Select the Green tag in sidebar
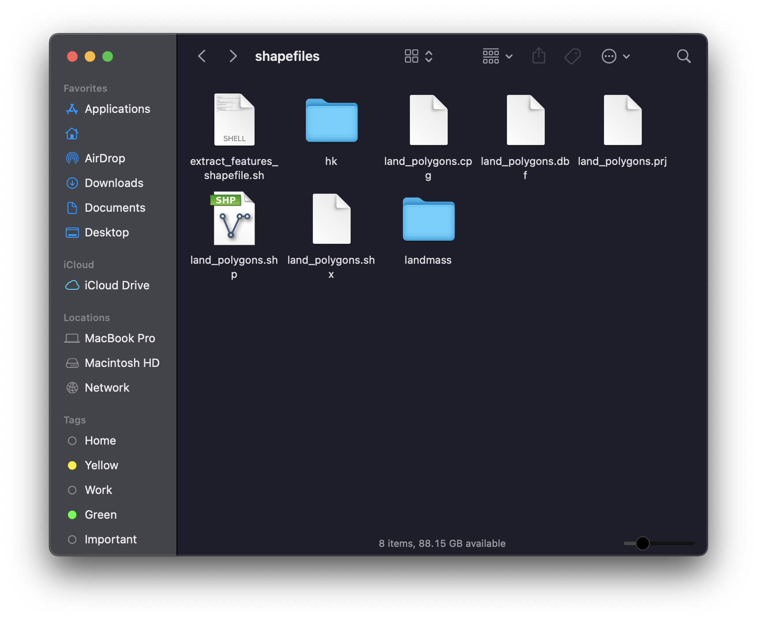 point(101,515)
